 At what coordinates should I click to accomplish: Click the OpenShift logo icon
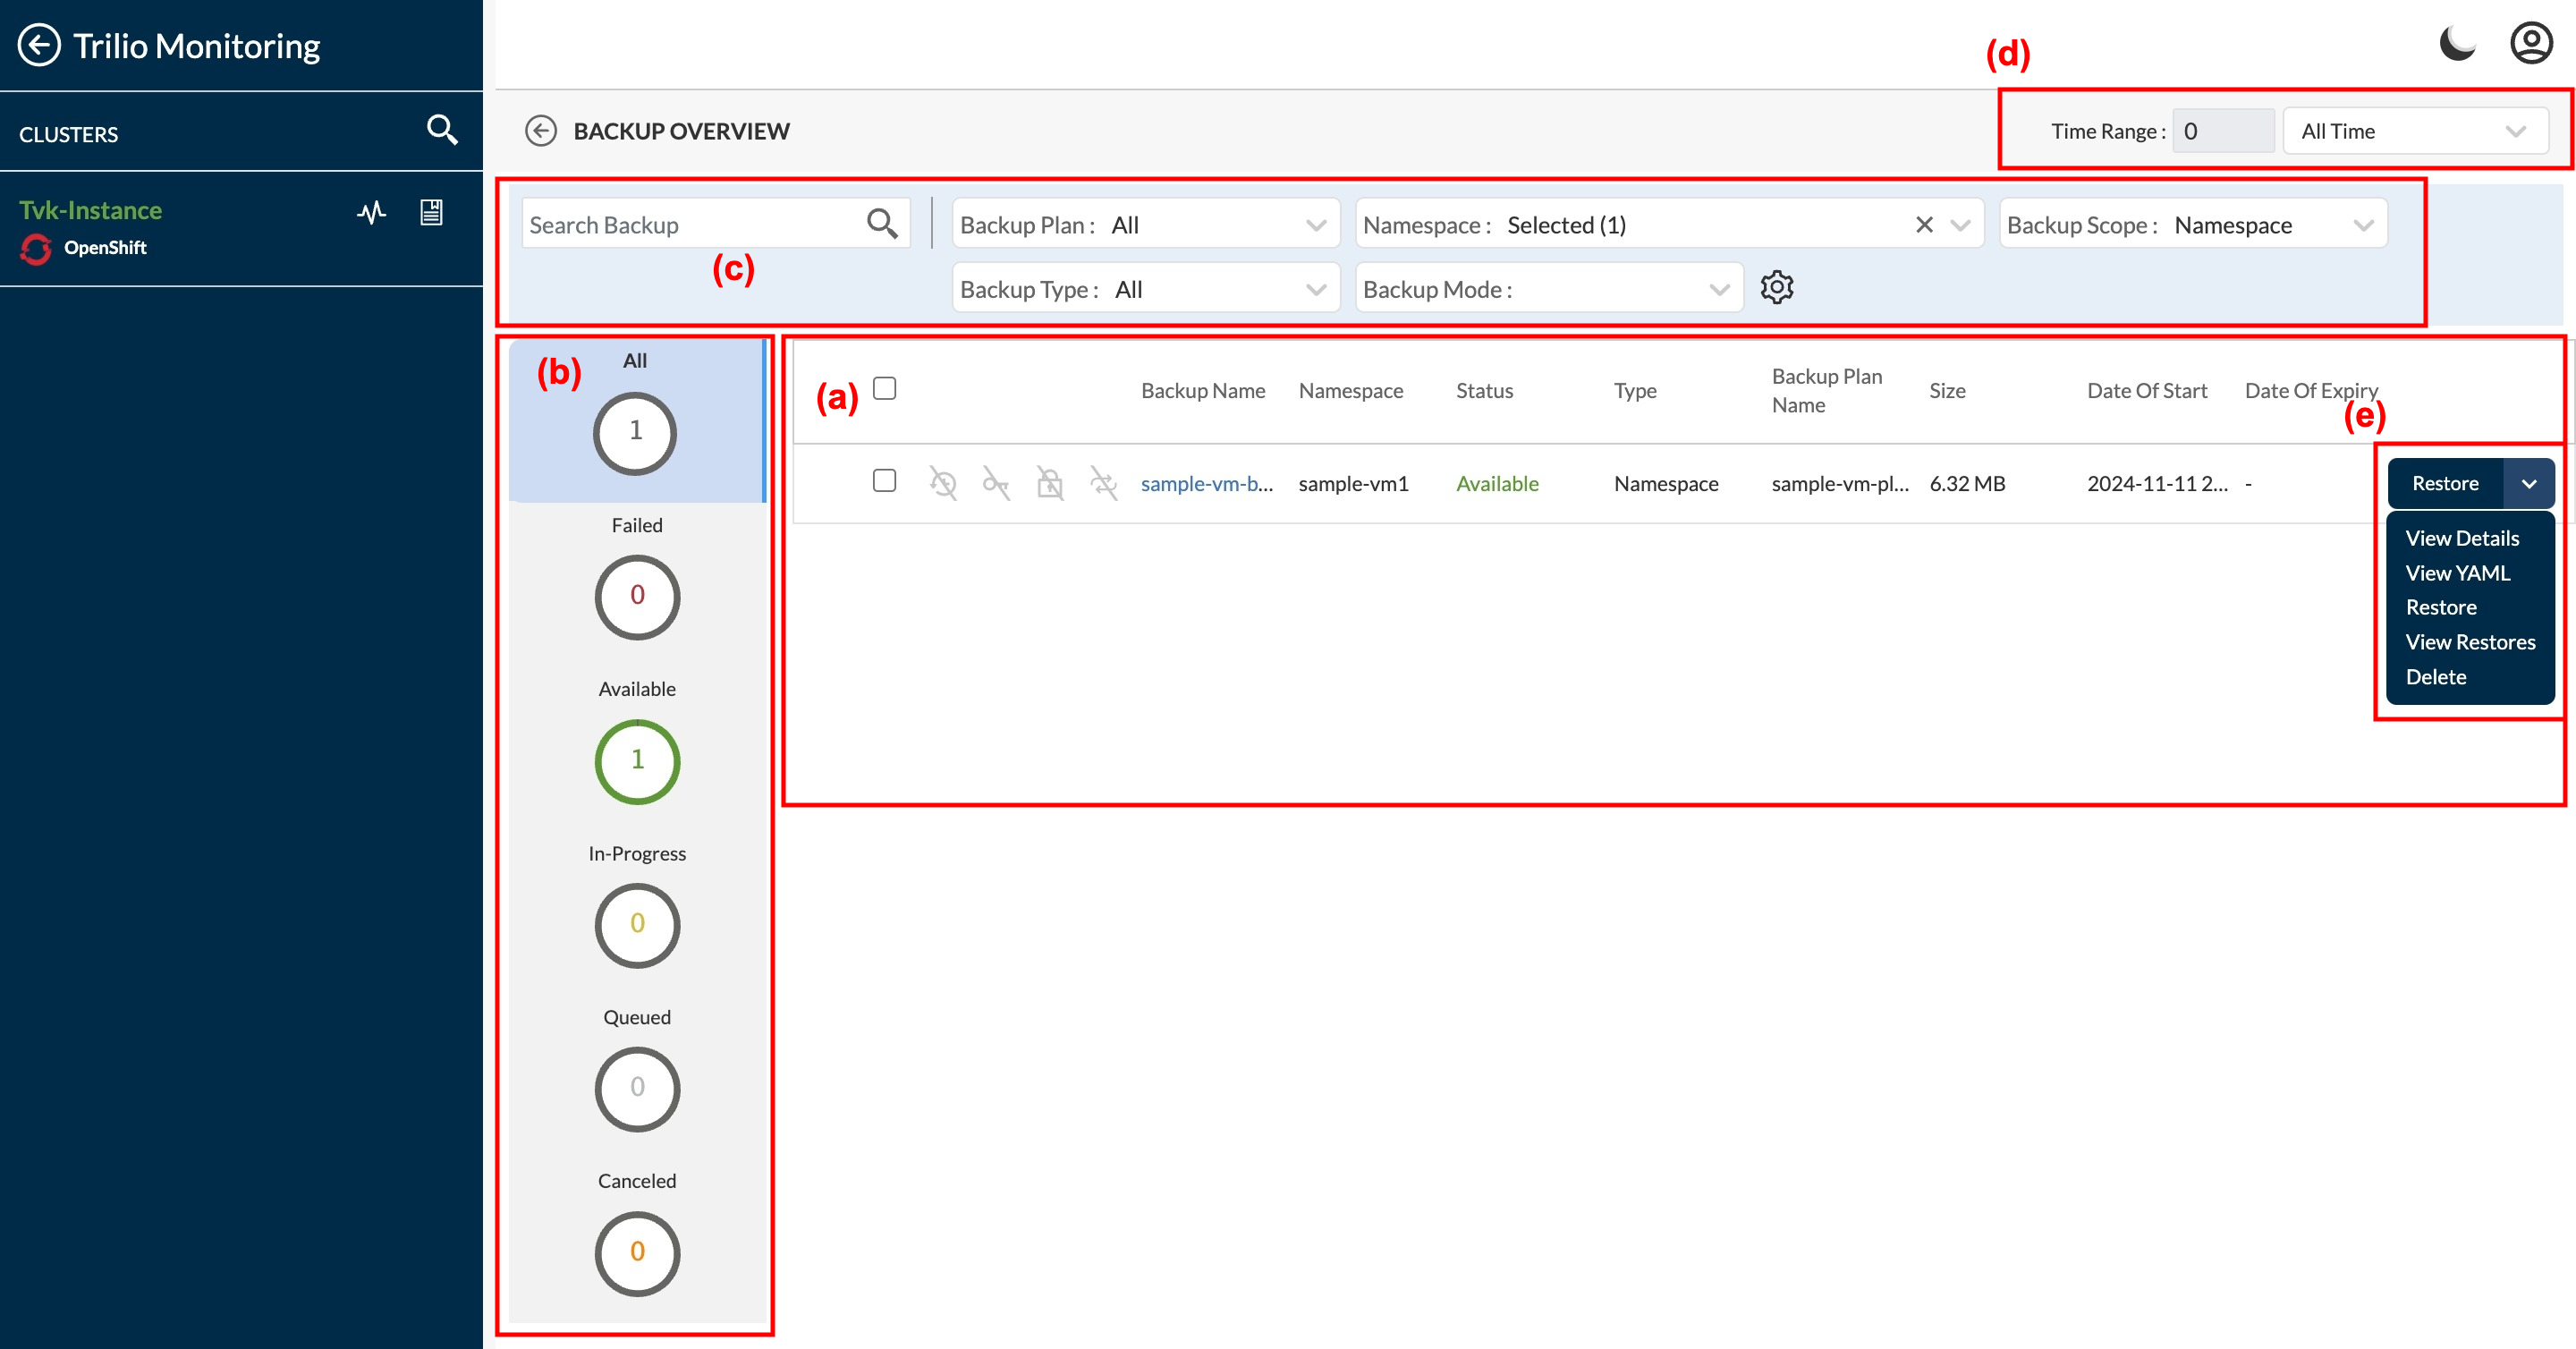pos(36,249)
